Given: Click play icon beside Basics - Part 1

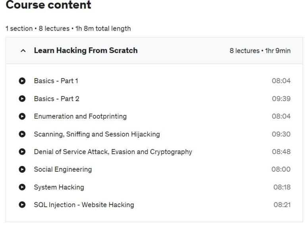Looking at the screenshot, I should pos(22,81).
